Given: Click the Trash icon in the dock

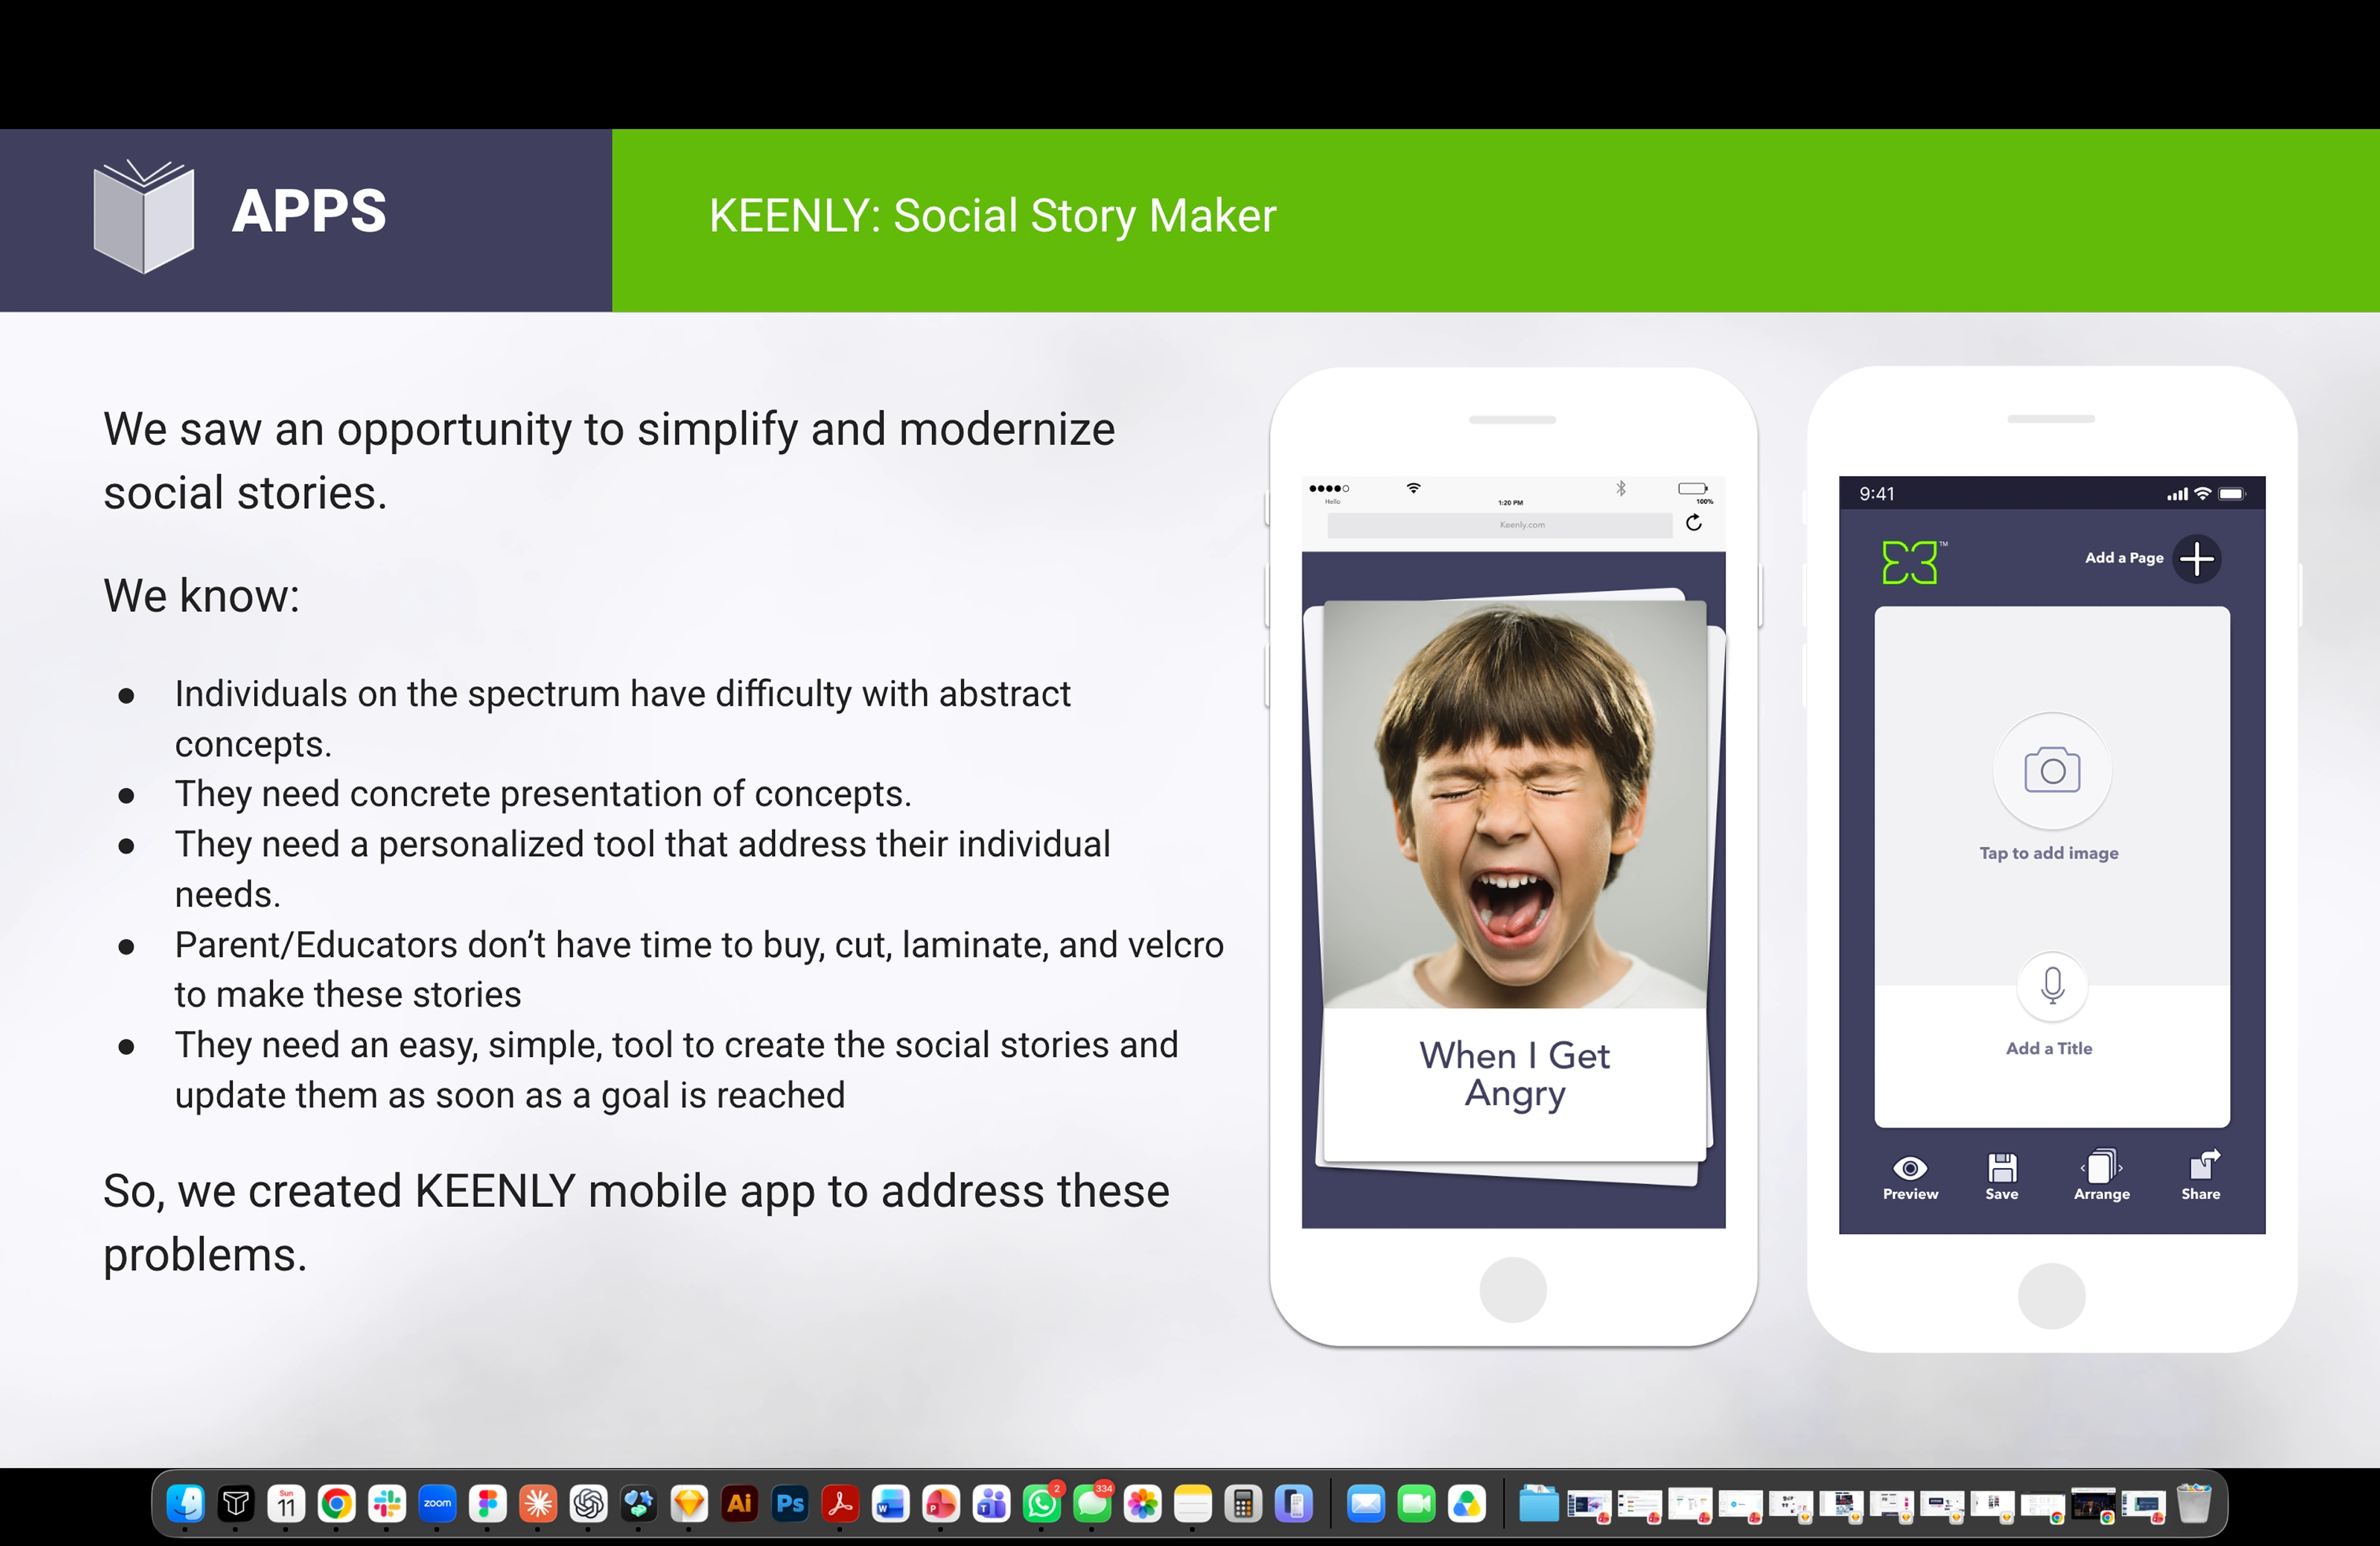Looking at the screenshot, I should pyautogui.click(x=2194, y=1503).
